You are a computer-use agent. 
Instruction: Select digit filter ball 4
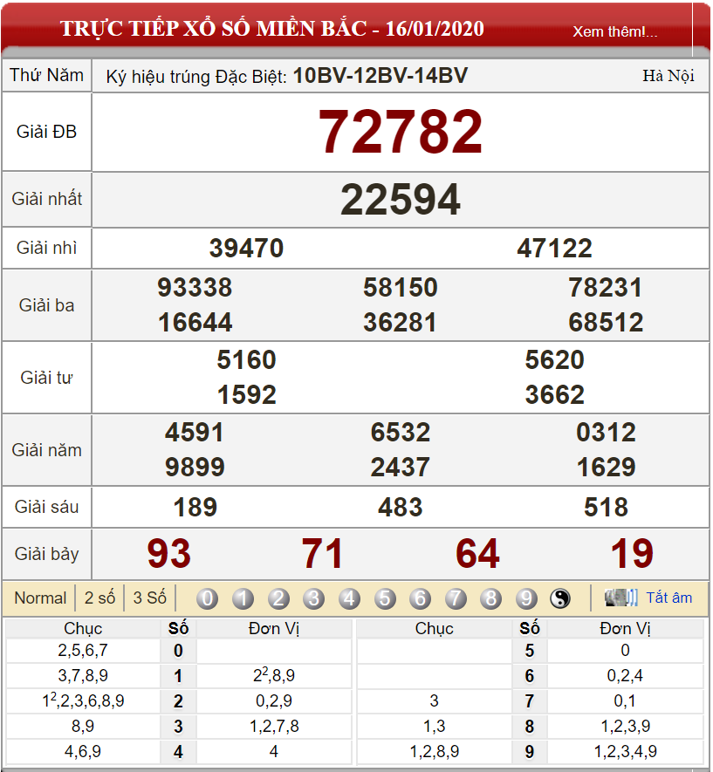pos(349,598)
